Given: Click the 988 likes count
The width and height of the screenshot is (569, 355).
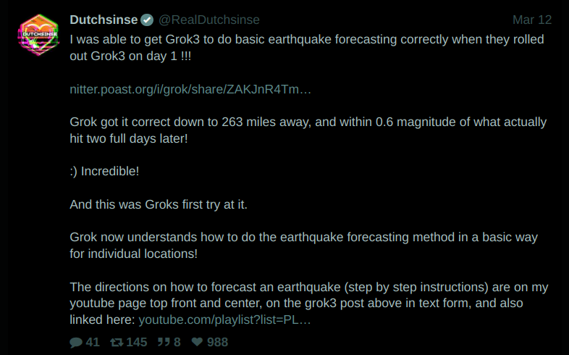Looking at the screenshot, I should tap(217, 342).
